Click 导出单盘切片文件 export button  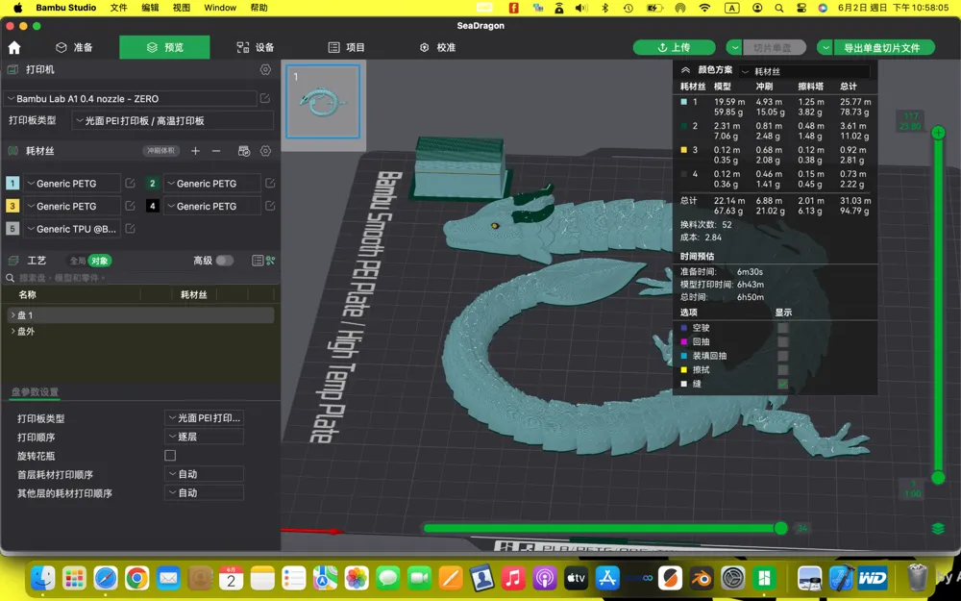pos(884,48)
